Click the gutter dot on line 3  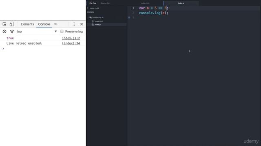pyautogui.click(x=129, y=17)
